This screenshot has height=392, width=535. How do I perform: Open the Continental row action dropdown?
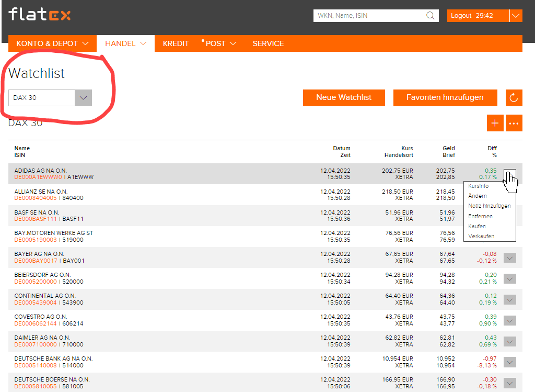[x=510, y=300]
